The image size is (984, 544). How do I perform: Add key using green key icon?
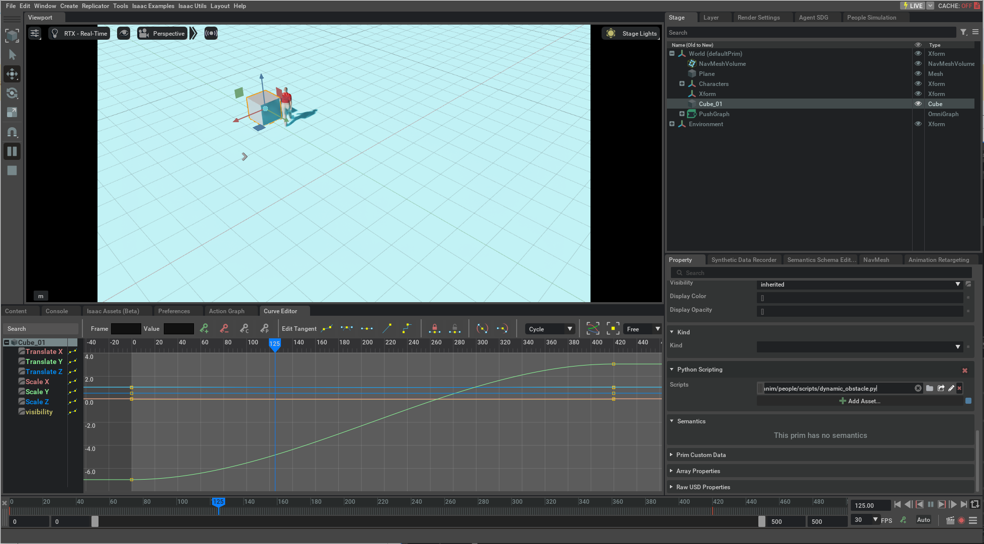[x=204, y=329]
